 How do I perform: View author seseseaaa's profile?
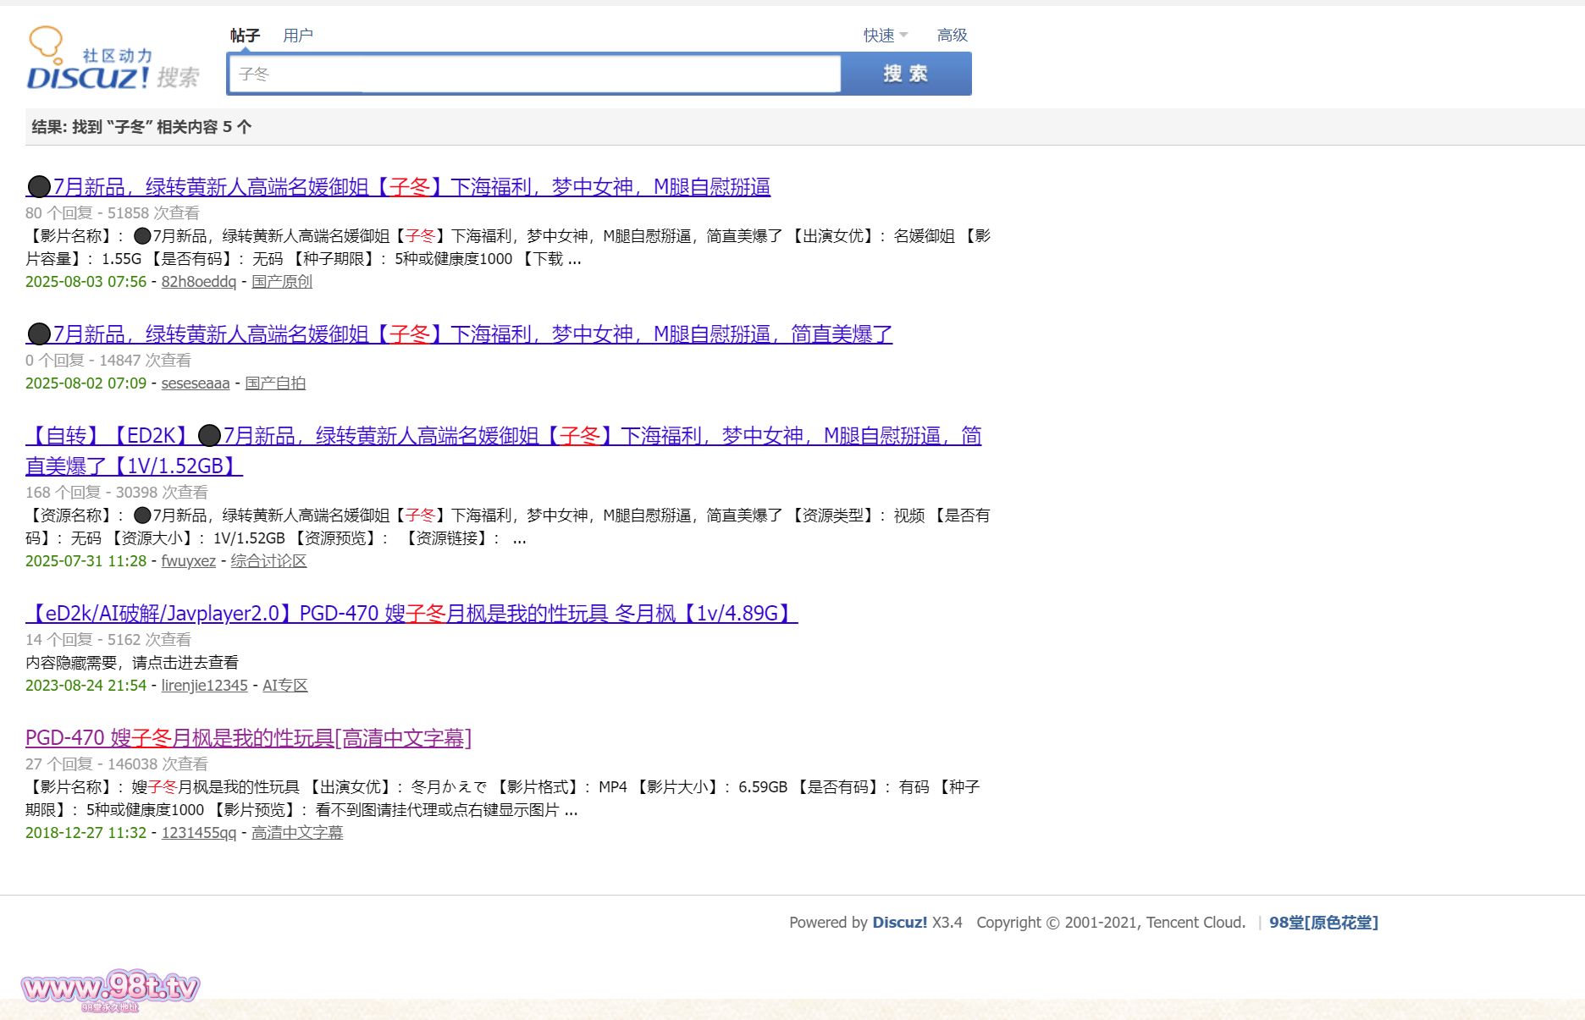(196, 383)
